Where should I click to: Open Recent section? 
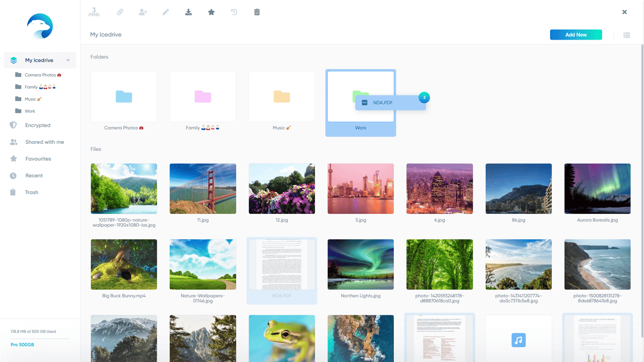point(34,175)
